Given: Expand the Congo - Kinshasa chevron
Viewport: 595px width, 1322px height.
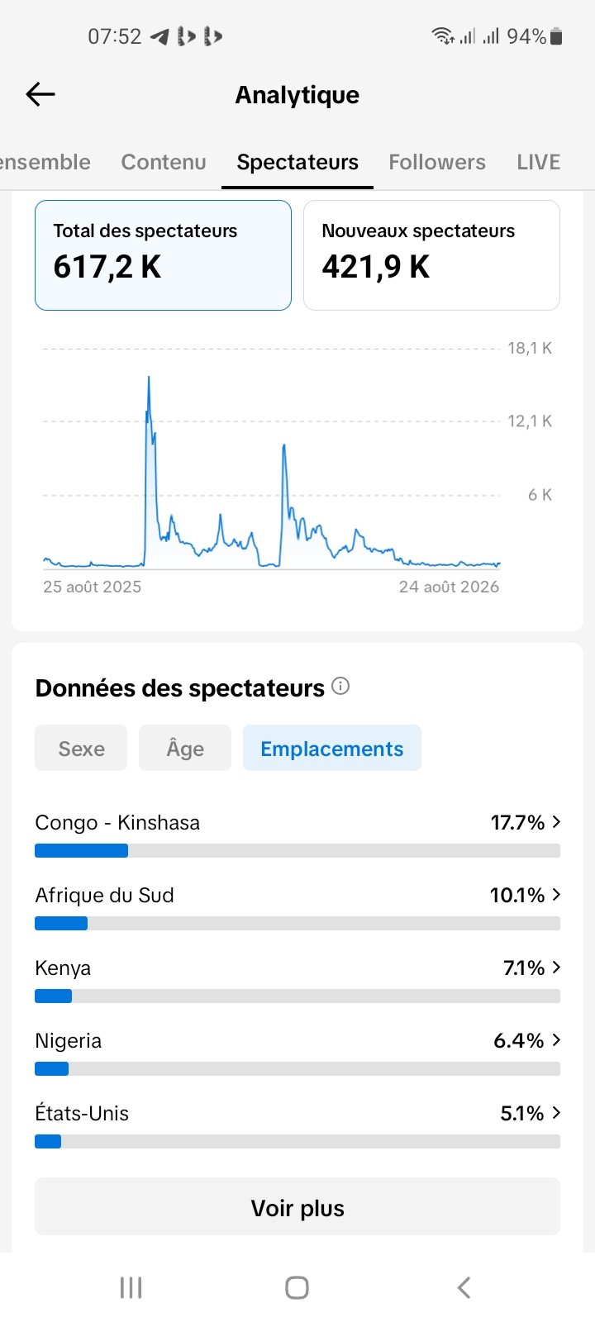Looking at the screenshot, I should 556,822.
